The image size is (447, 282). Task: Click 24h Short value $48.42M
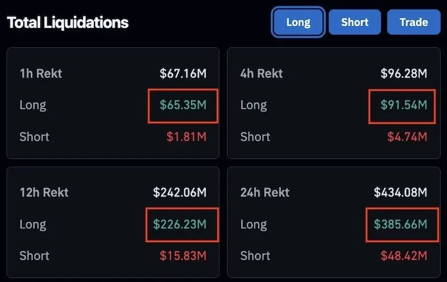pyautogui.click(x=404, y=256)
